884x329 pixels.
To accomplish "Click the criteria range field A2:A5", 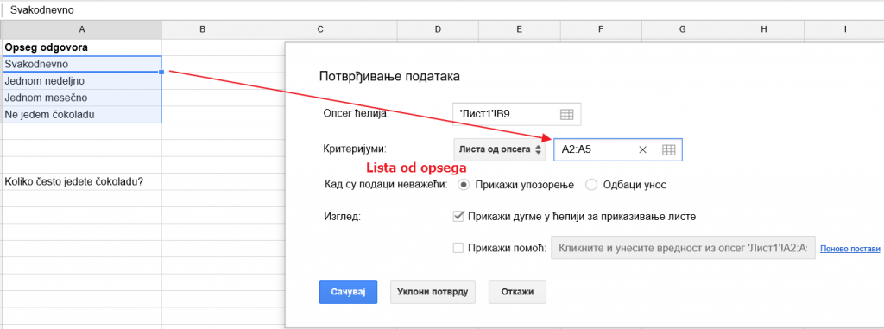I will click(x=618, y=149).
